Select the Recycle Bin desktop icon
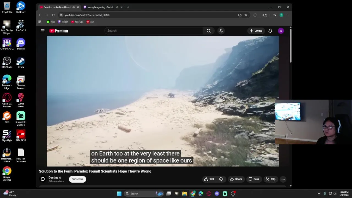352x198 pixels. click(7, 7)
